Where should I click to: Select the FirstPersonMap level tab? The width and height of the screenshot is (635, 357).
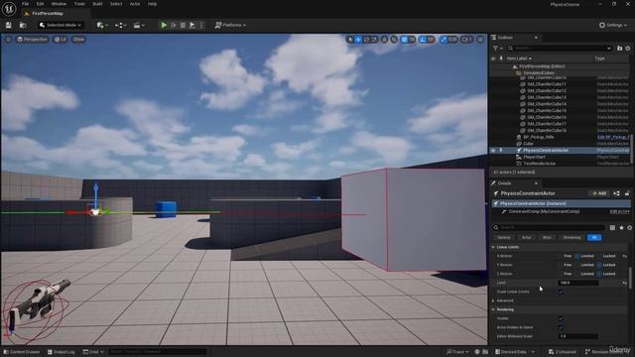(48, 13)
